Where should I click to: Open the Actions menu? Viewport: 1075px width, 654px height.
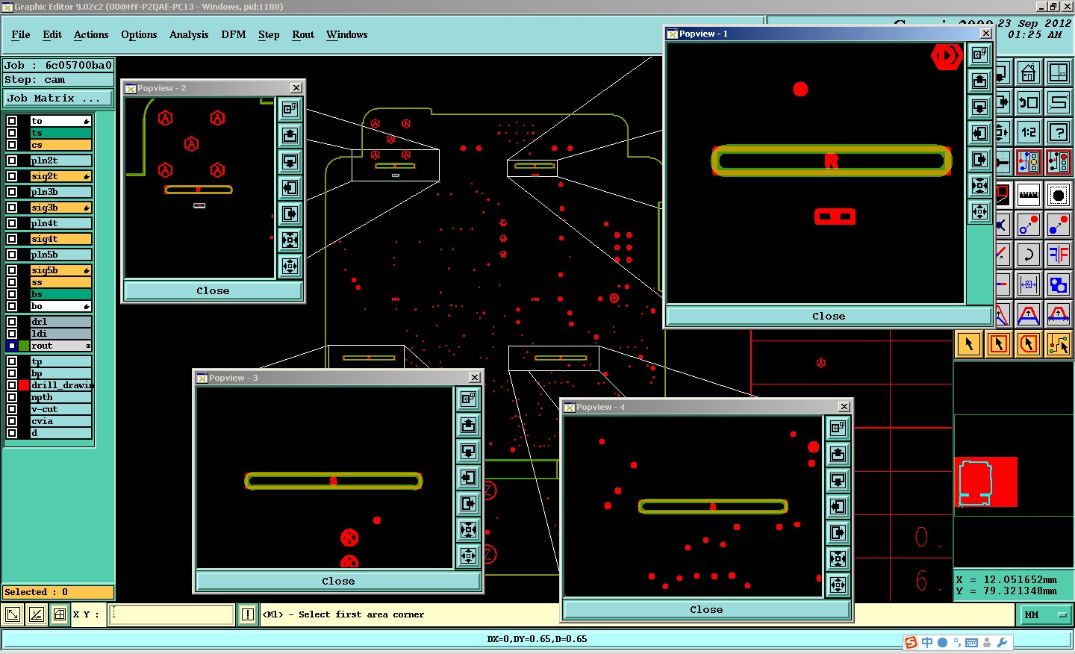coord(91,34)
